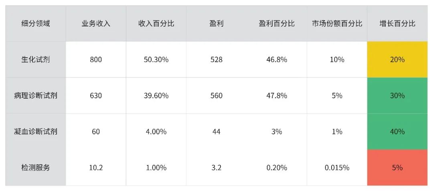The width and height of the screenshot is (433, 191).
Task: Click the 盈利百分比 header cell
Action: tap(277, 24)
